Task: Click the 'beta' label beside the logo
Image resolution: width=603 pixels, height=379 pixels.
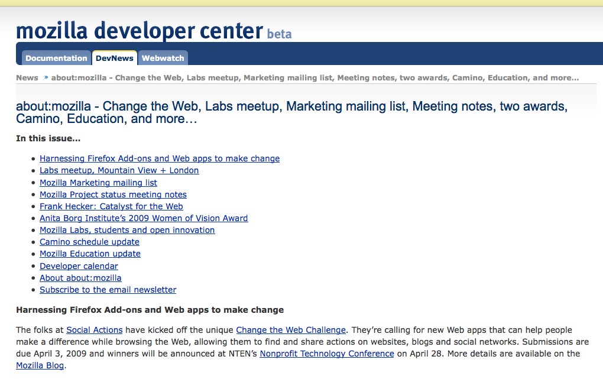Action: tap(280, 34)
